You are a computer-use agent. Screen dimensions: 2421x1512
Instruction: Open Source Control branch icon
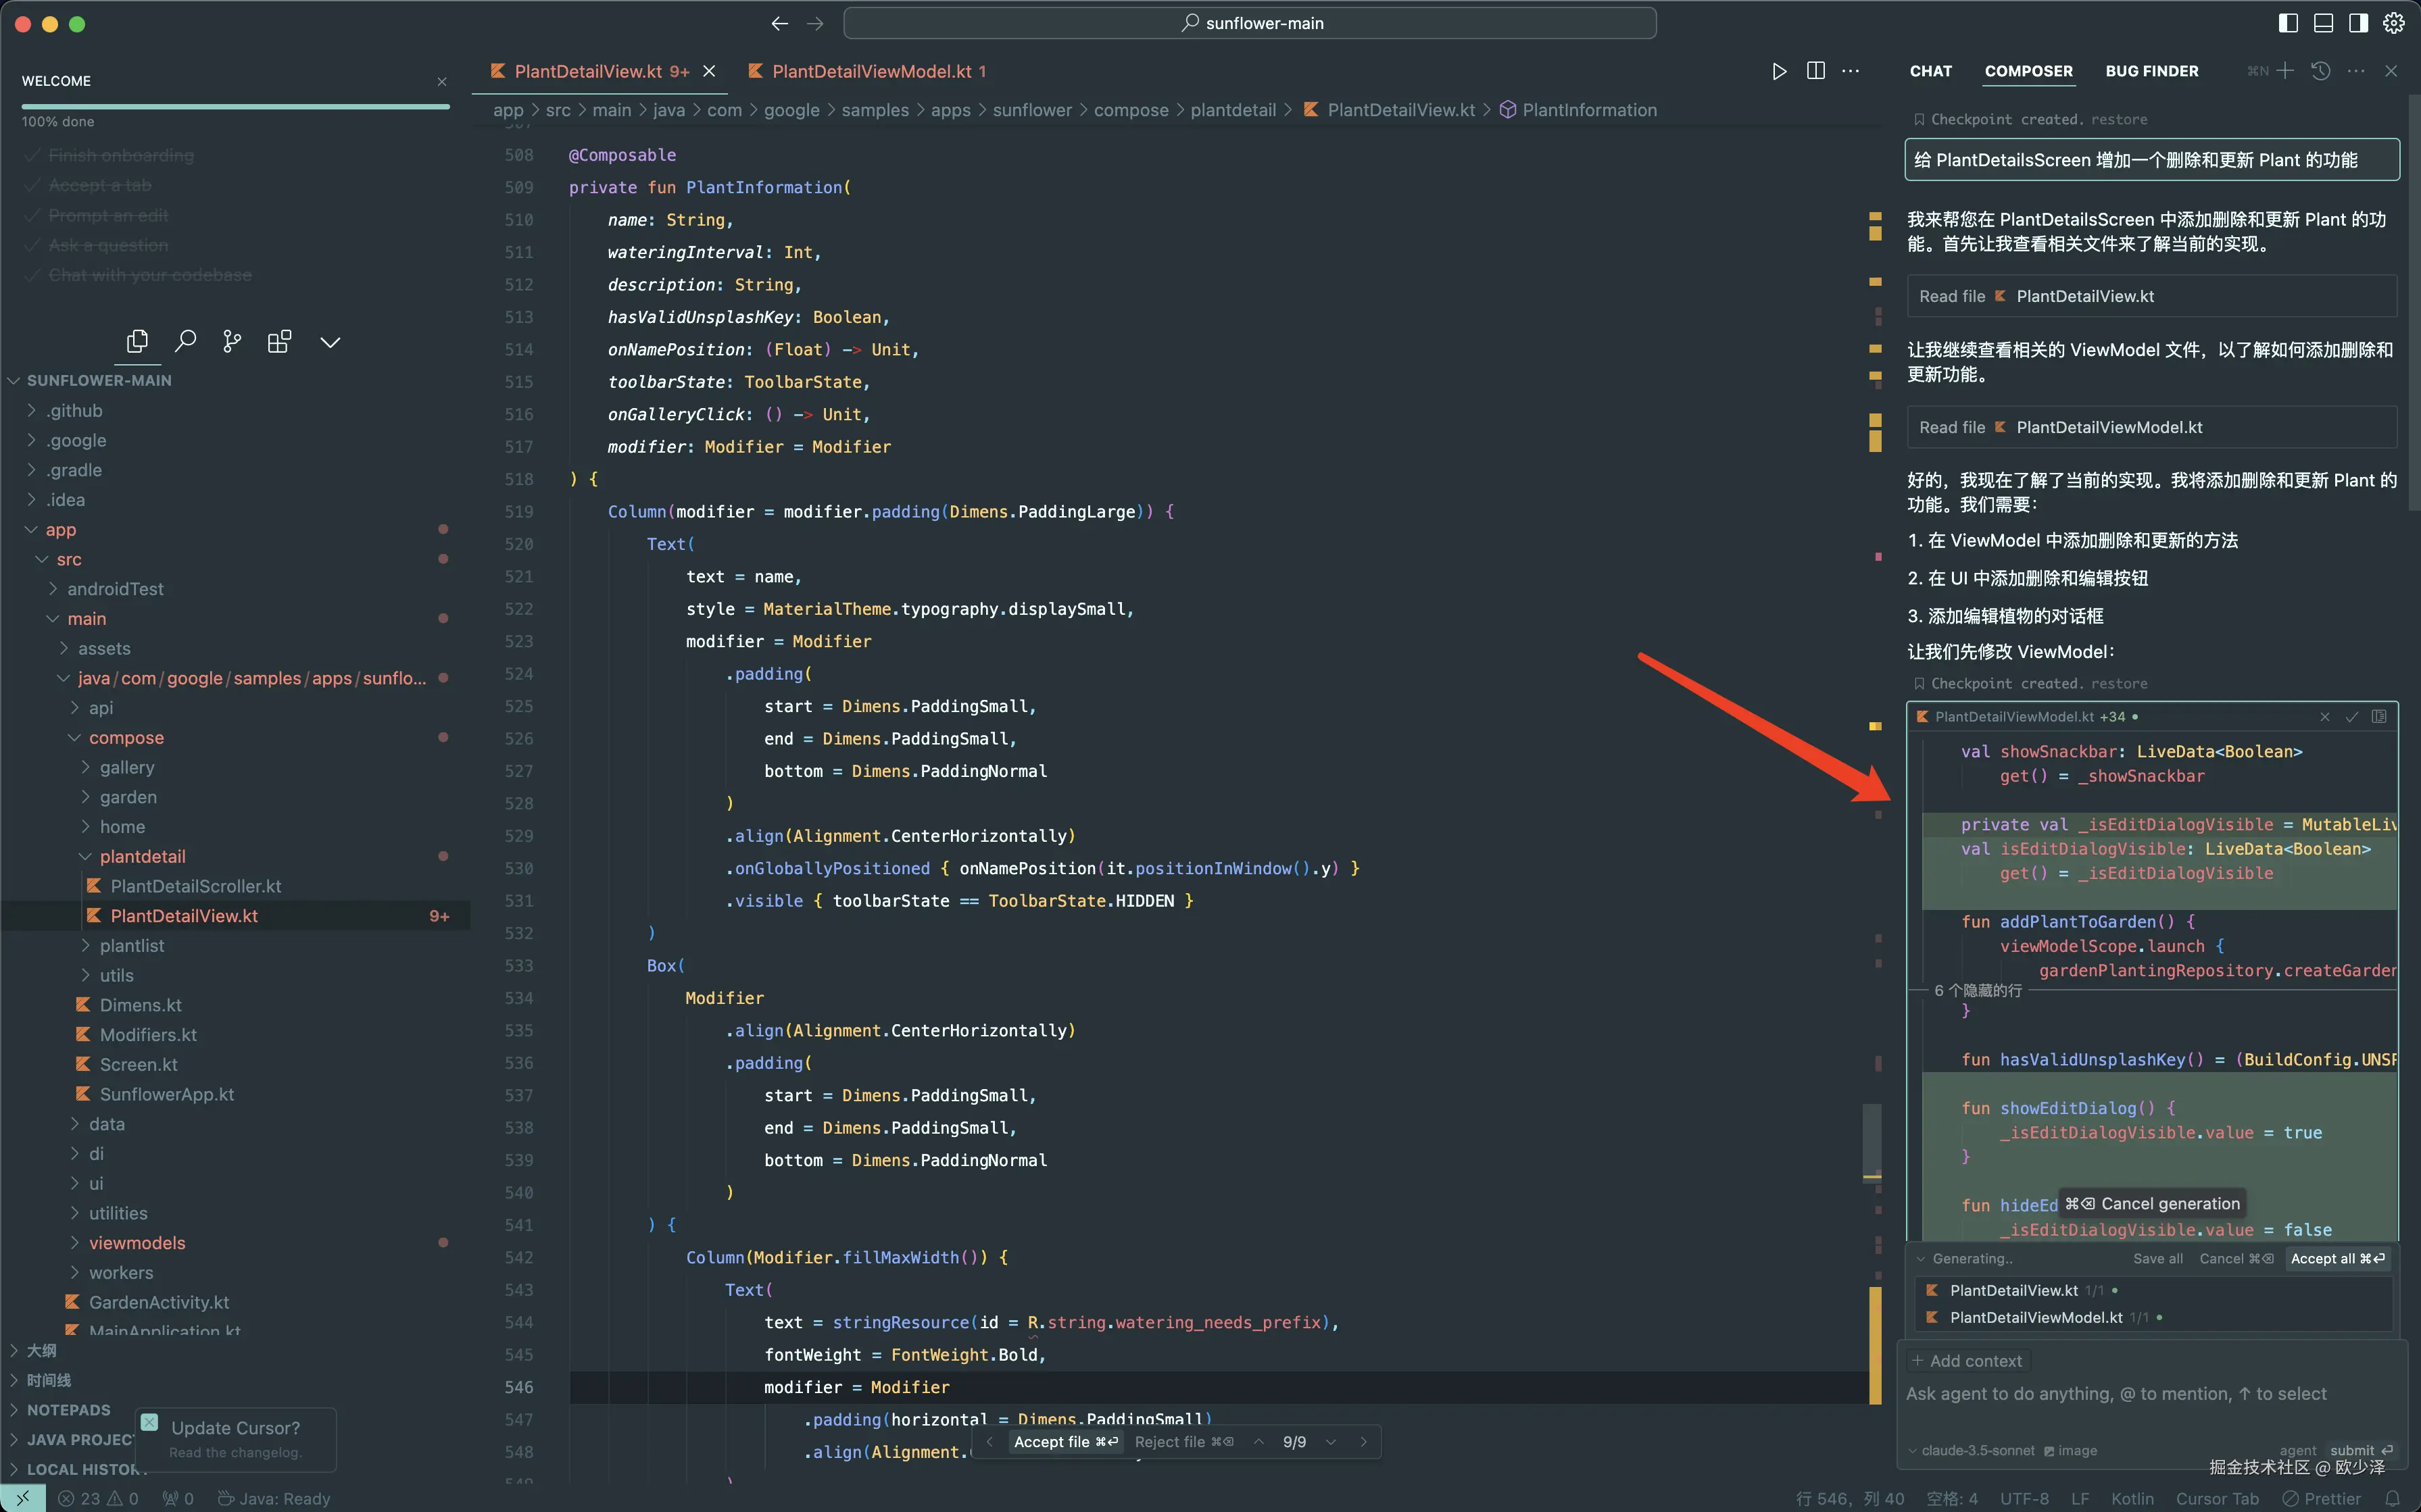232,342
